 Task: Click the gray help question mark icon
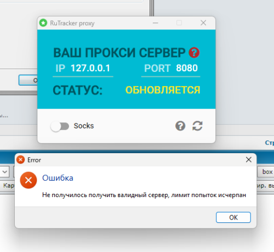tap(180, 126)
